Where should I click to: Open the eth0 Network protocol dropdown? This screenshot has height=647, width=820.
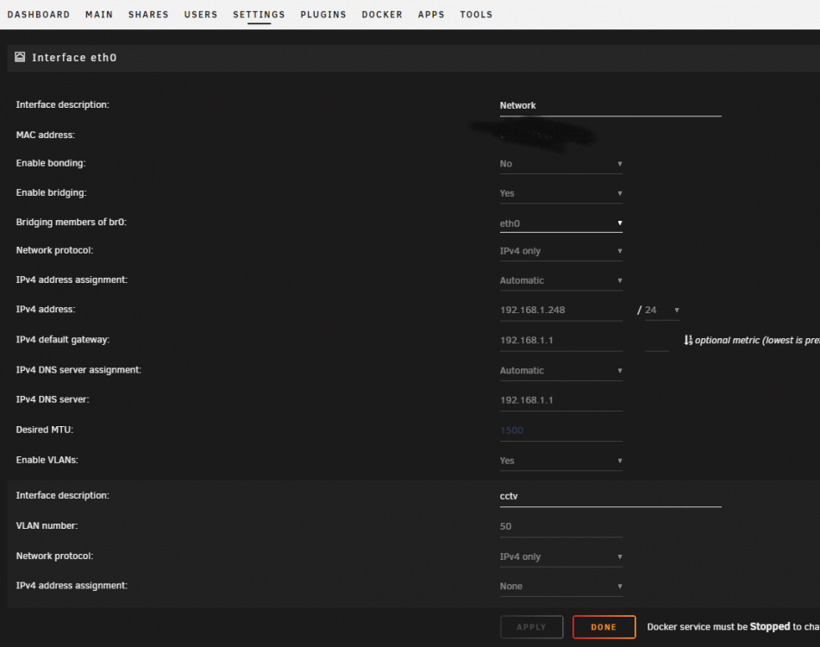click(560, 251)
